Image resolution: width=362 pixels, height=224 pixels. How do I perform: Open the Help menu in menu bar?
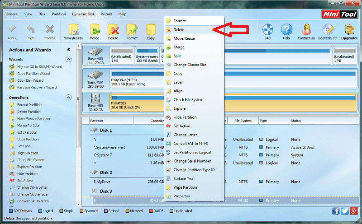pos(122,14)
